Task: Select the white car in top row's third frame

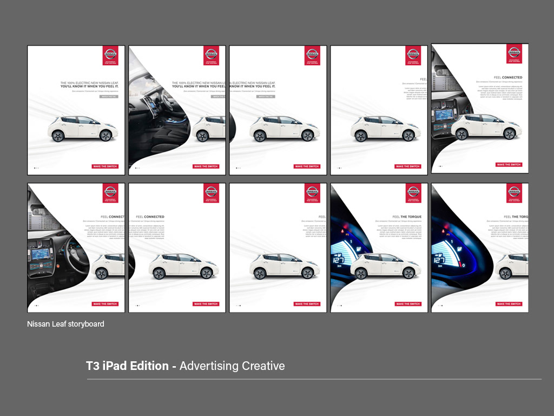Action: tap(285, 128)
